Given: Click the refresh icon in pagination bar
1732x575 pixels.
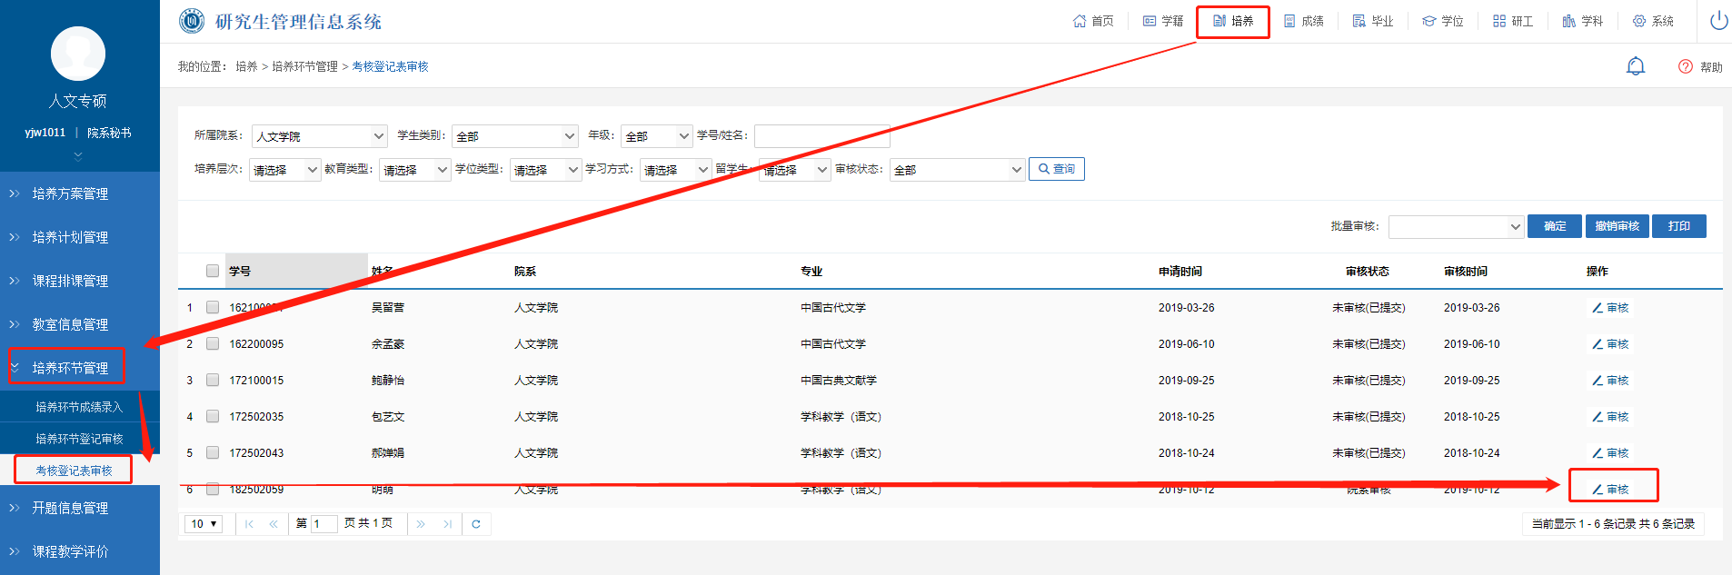Looking at the screenshot, I should [475, 524].
